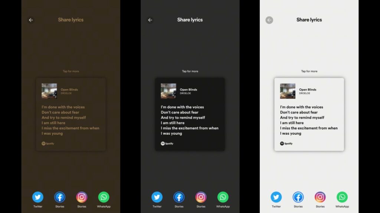The height and width of the screenshot is (213, 380).
Task: Tap the brown lyrics card text
Action: [70, 120]
